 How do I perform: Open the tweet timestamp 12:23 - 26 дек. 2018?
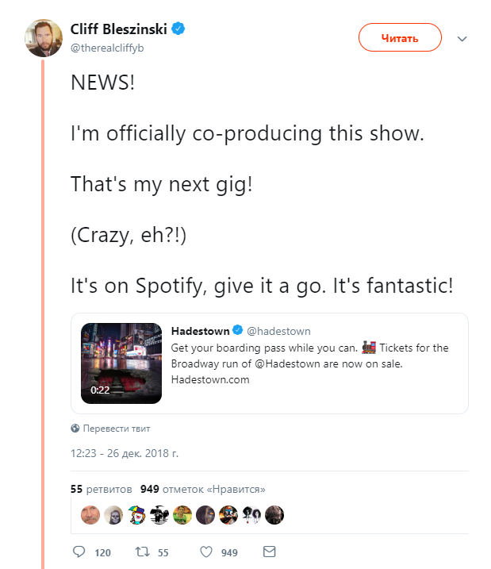click(x=125, y=453)
